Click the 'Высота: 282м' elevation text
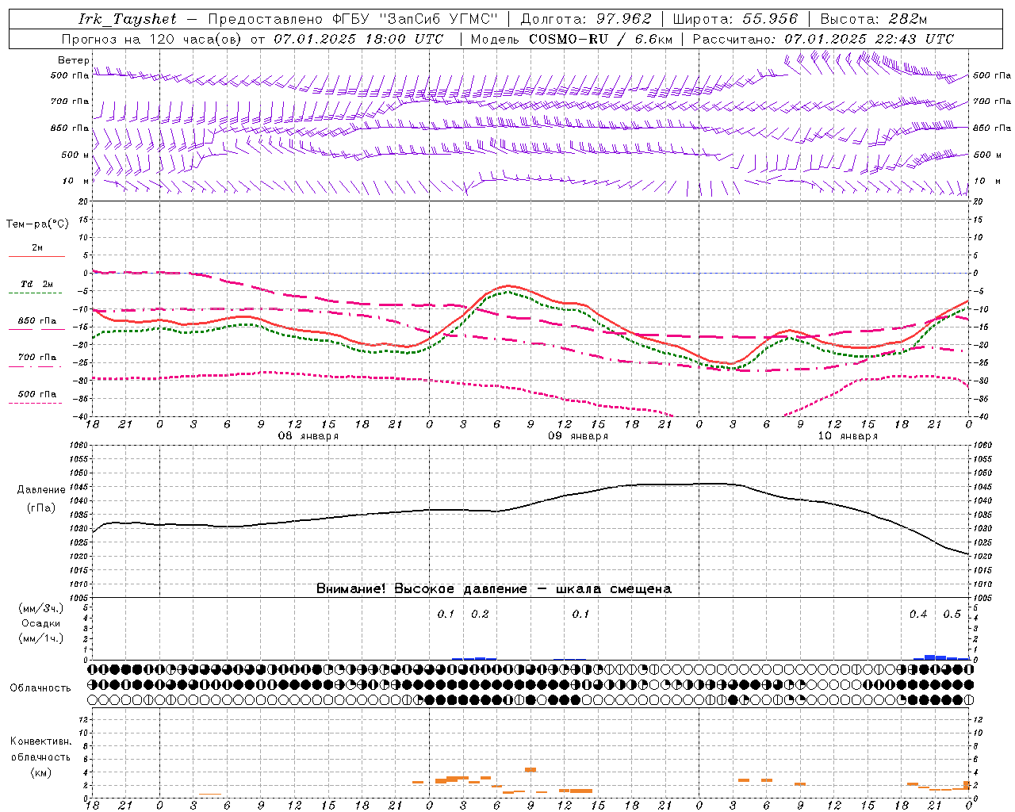1015x812 pixels. tap(873, 19)
